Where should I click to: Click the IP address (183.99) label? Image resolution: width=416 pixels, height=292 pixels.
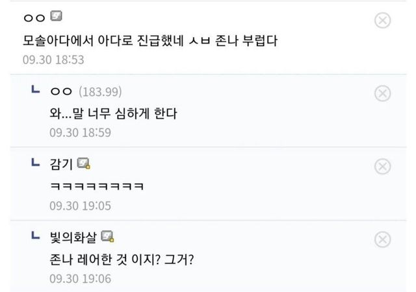(x=99, y=91)
